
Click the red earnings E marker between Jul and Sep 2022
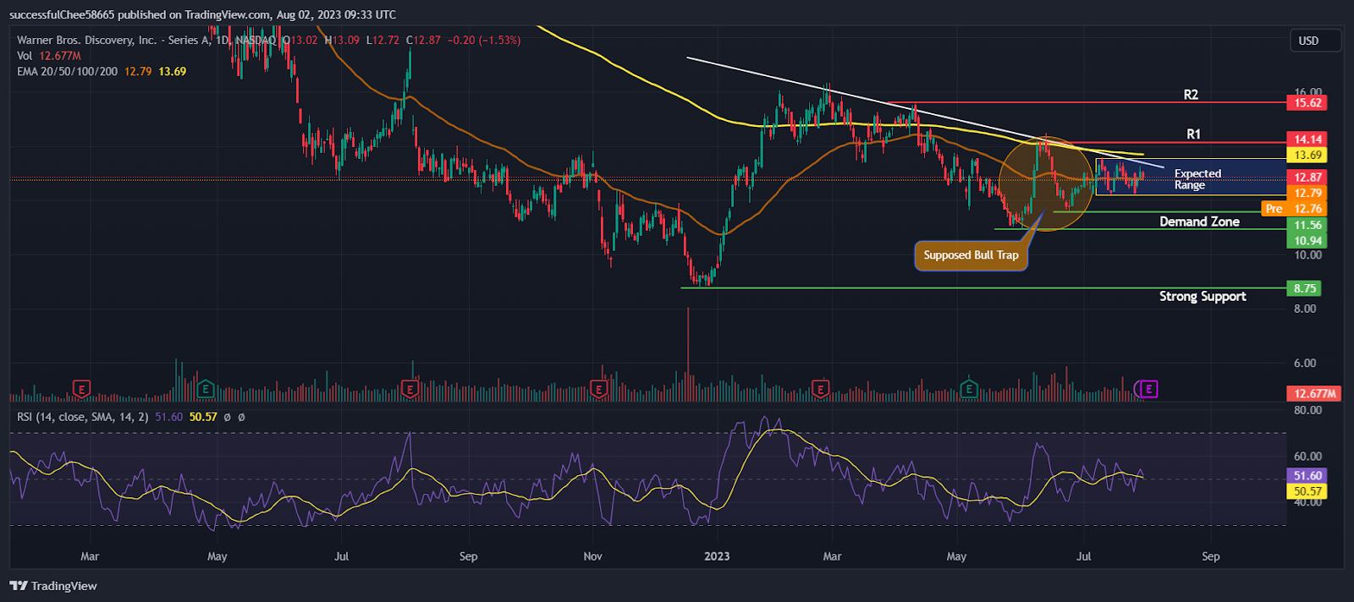[410, 389]
